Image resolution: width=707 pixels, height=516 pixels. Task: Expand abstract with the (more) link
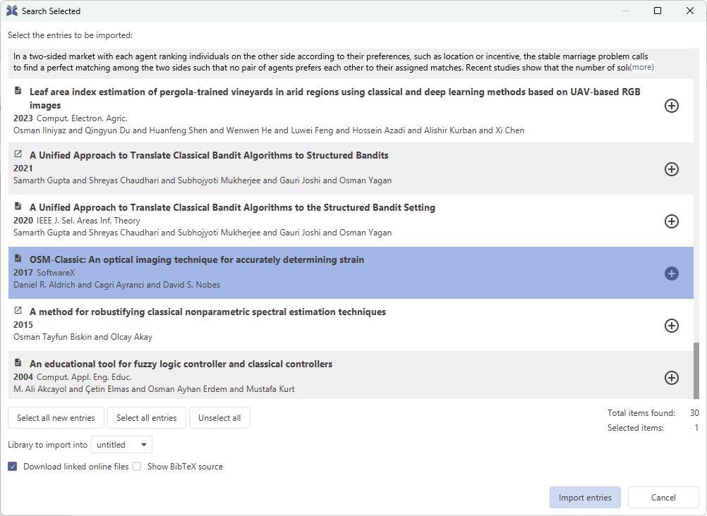click(641, 67)
